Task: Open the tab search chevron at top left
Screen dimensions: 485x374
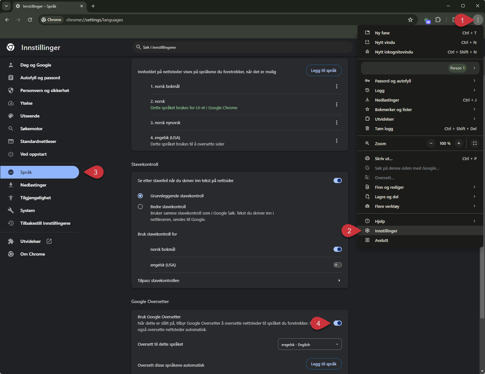Action: point(6,6)
